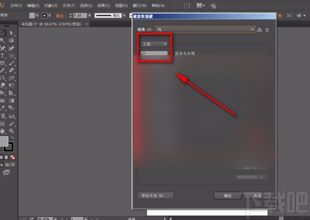Select the Hand tool

tap(3, 131)
